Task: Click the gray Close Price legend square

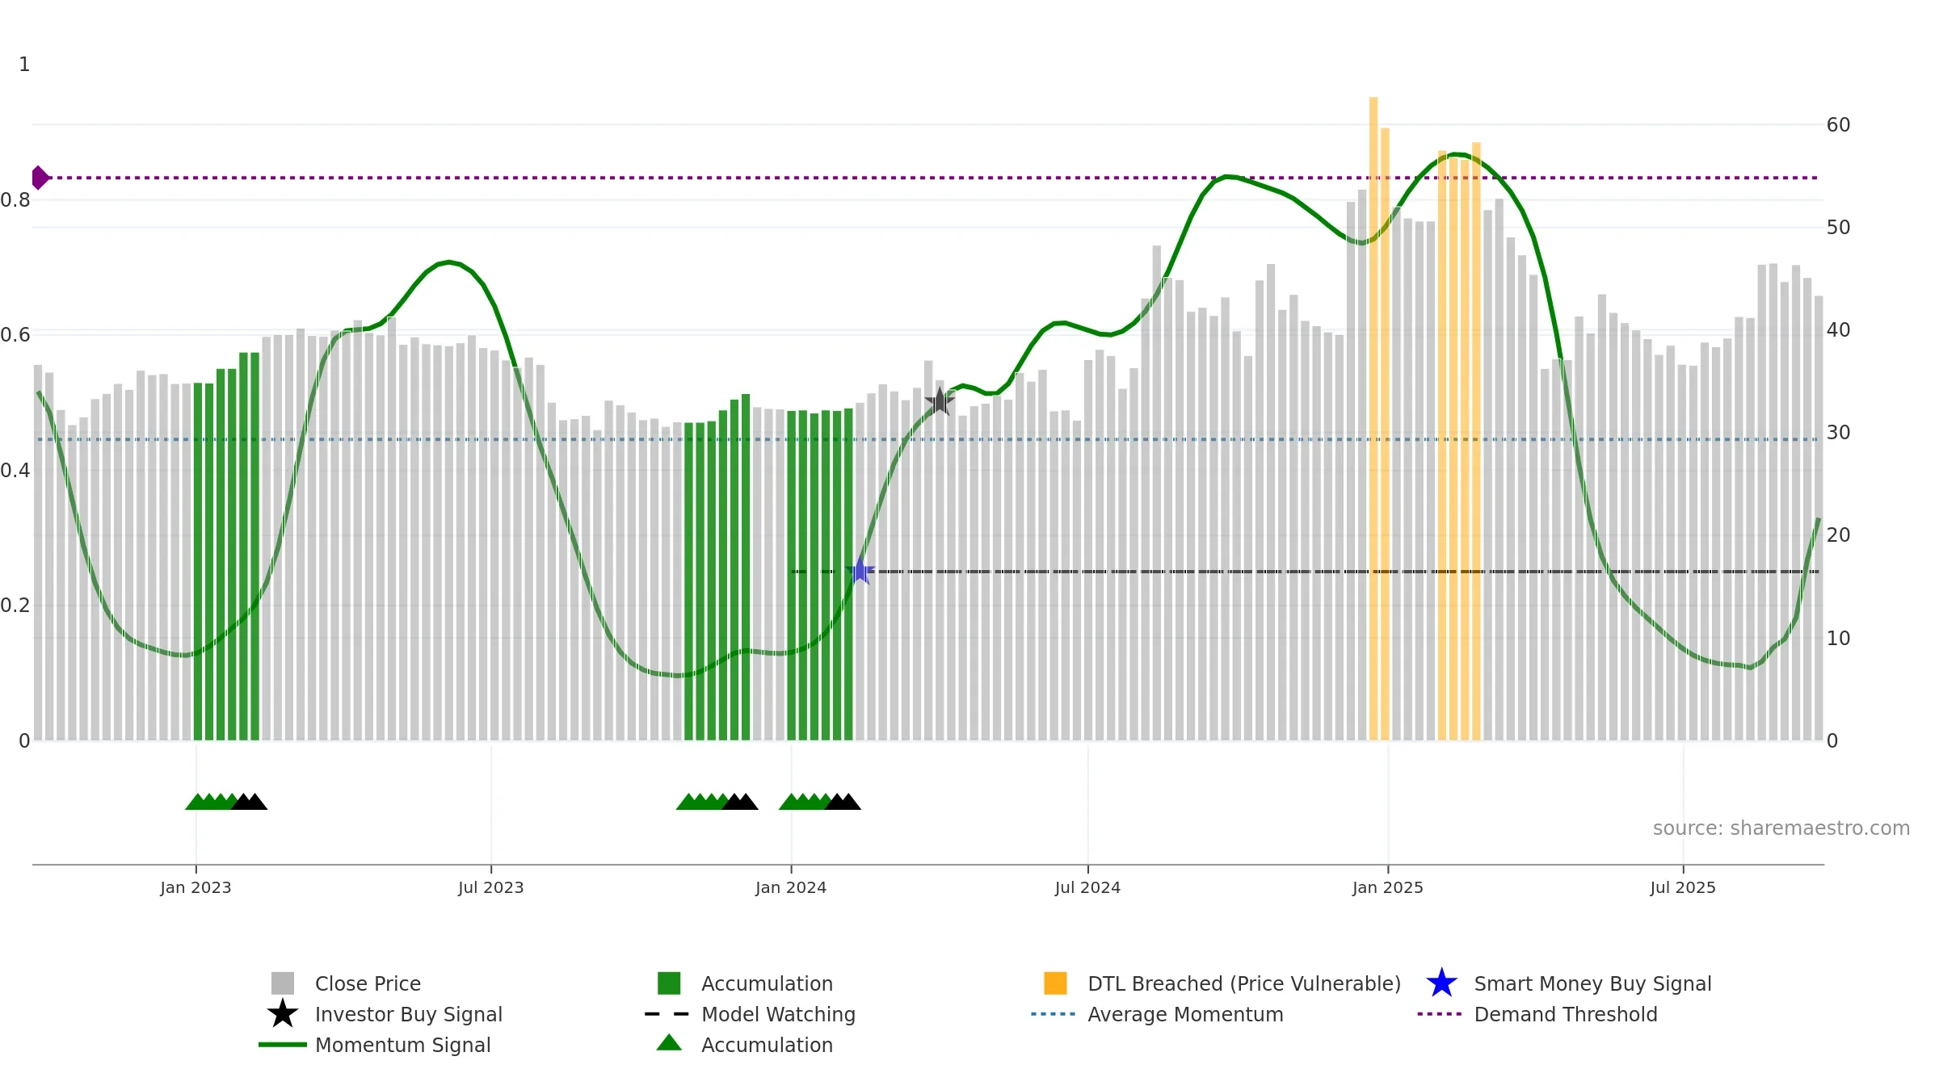Action: tap(283, 983)
